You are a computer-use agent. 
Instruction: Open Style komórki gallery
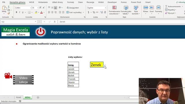(136, 10)
